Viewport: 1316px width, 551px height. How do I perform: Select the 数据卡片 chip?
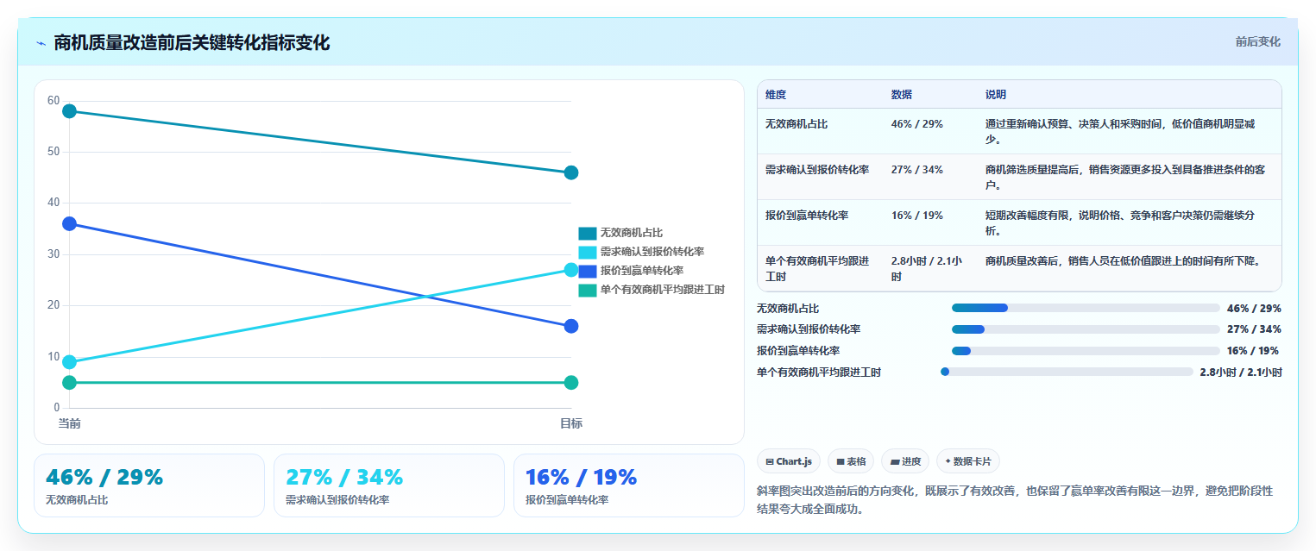[968, 461]
